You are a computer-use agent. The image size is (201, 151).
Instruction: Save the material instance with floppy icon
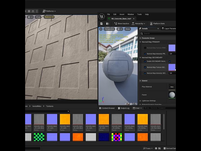[101, 24]
